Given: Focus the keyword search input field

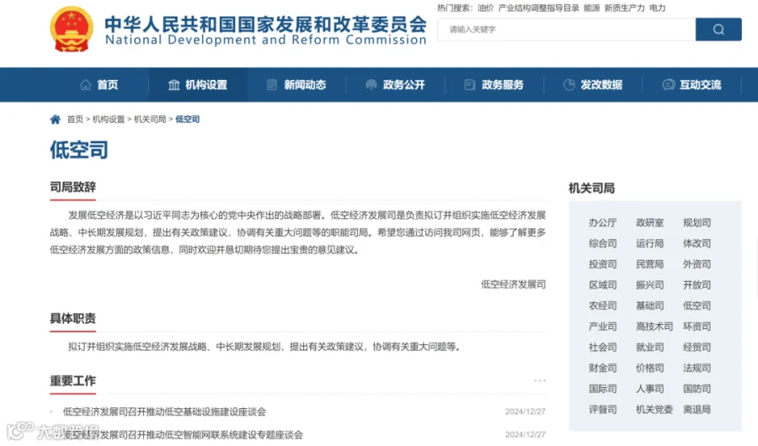Looking at the screenshot, I should 567,29.
